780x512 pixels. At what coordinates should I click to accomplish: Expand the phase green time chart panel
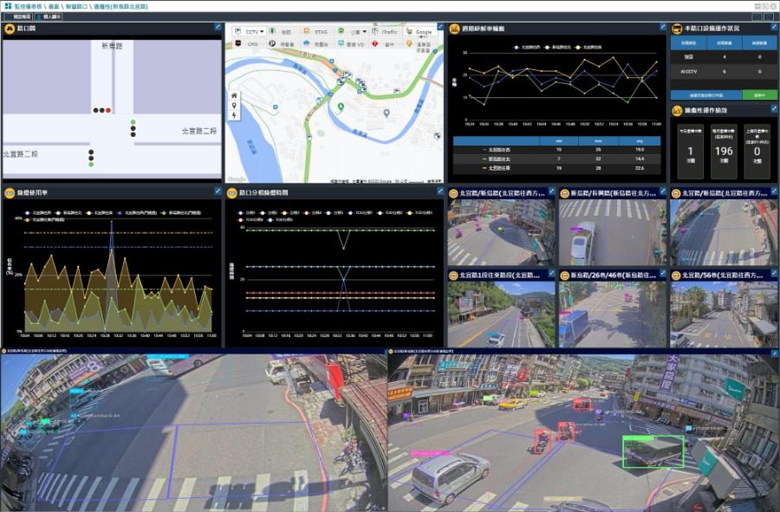click(x=440, y=191)
